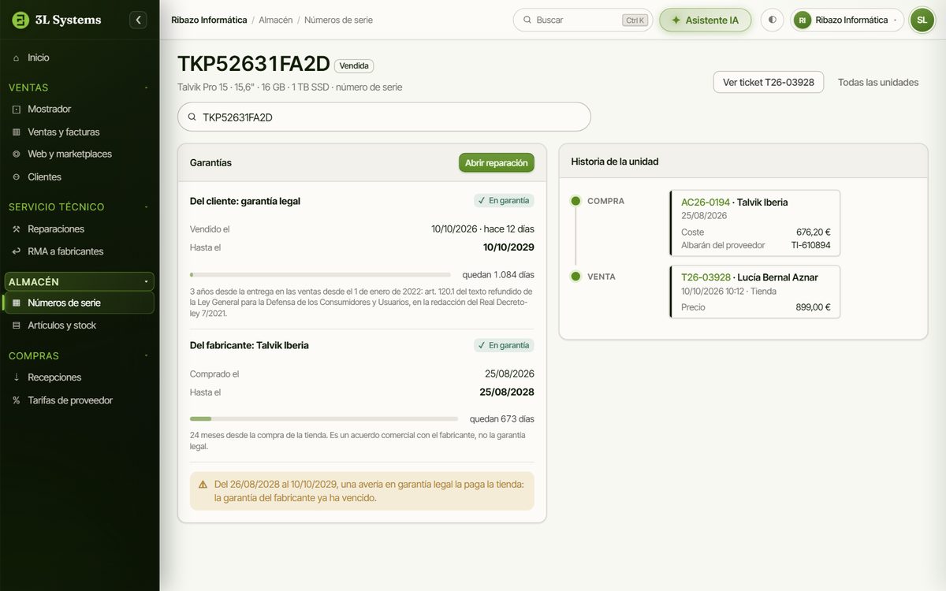Viewport: 946px width, 591px height.
Task: Click the Mostrador icon in sidebar
Action: point(17,109)
